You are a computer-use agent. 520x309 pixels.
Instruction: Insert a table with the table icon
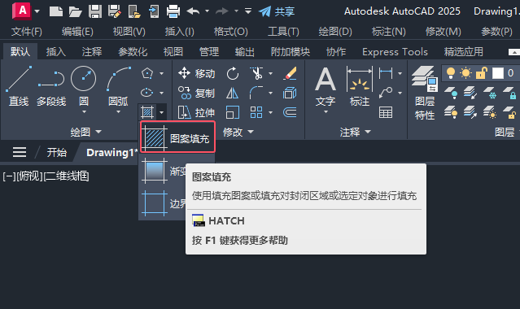pyautogui.click(x=386, y=113)
